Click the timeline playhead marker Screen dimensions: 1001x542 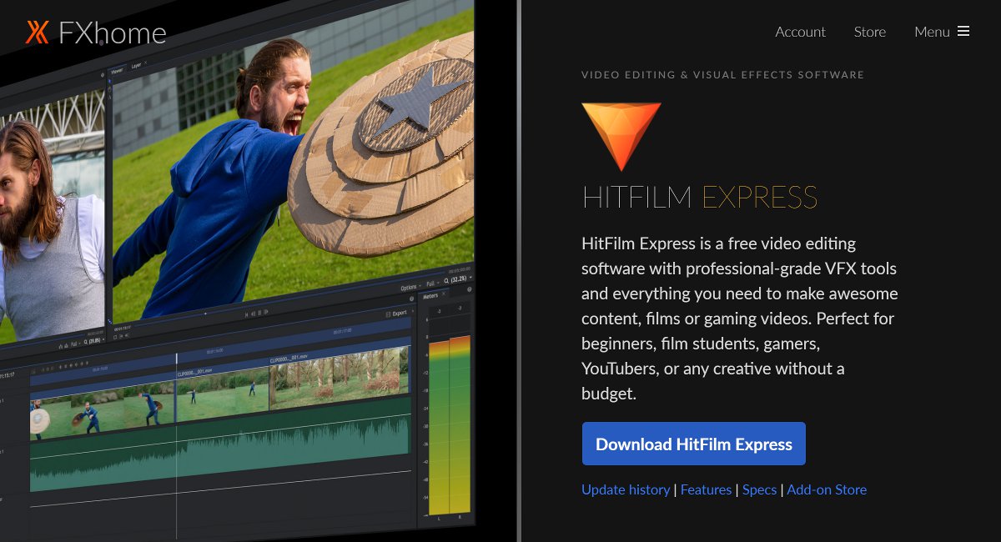coord(177,359)
